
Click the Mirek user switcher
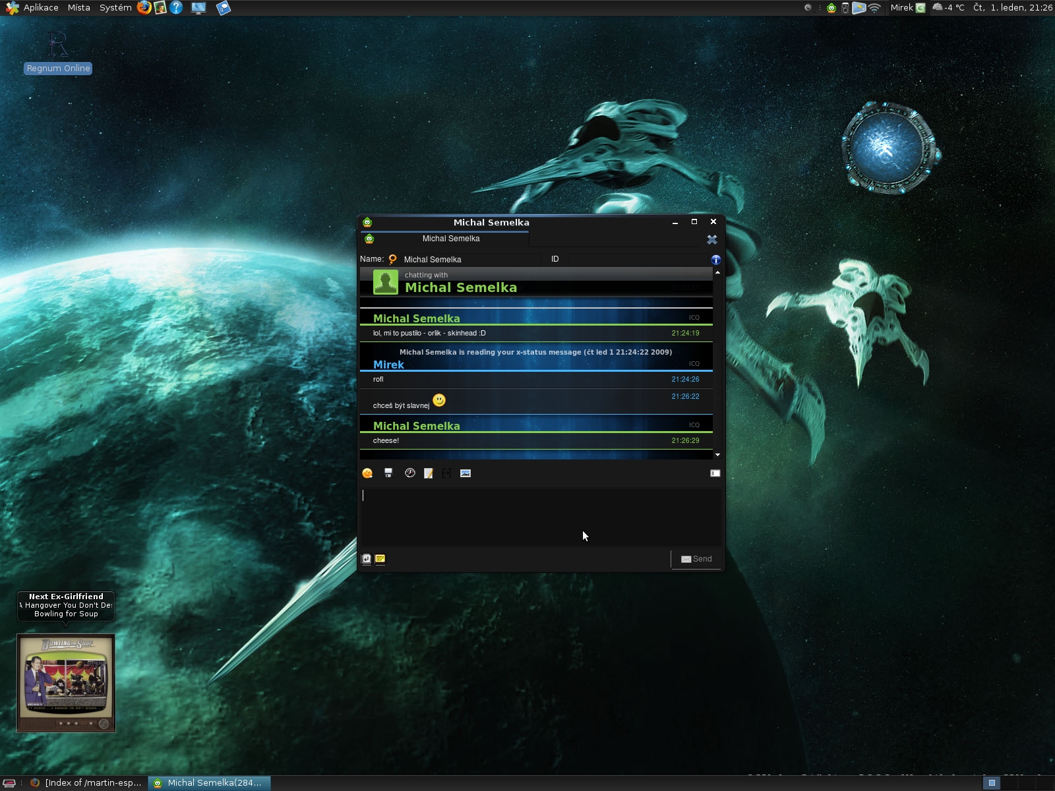(x=901, y=8)
